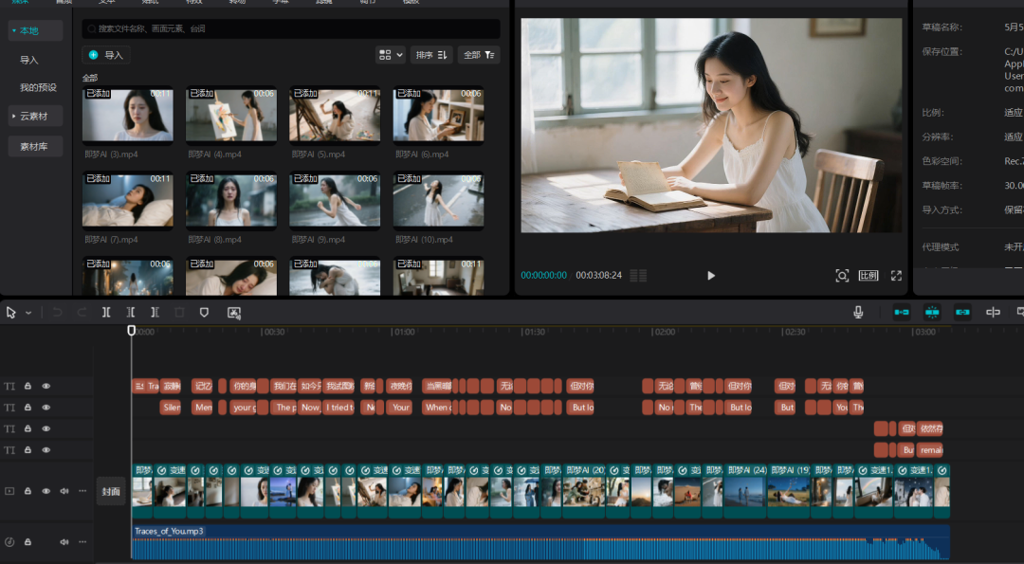Click the add marker shield icon
The image size is (1024, 564).
(204, 312)
